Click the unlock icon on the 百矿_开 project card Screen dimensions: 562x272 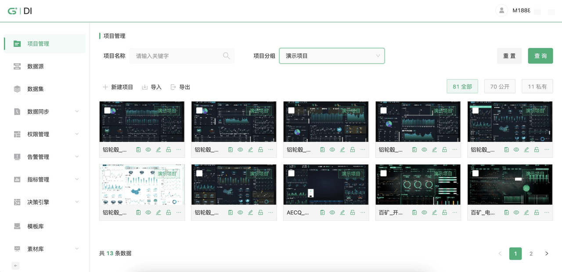click(444, 213)
